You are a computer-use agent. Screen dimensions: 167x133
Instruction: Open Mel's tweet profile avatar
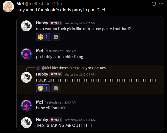click(8, 7)
